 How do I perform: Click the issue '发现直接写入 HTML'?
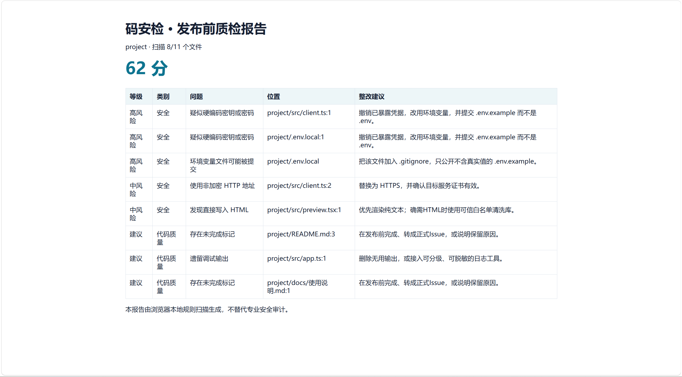[x=219, y=210]
